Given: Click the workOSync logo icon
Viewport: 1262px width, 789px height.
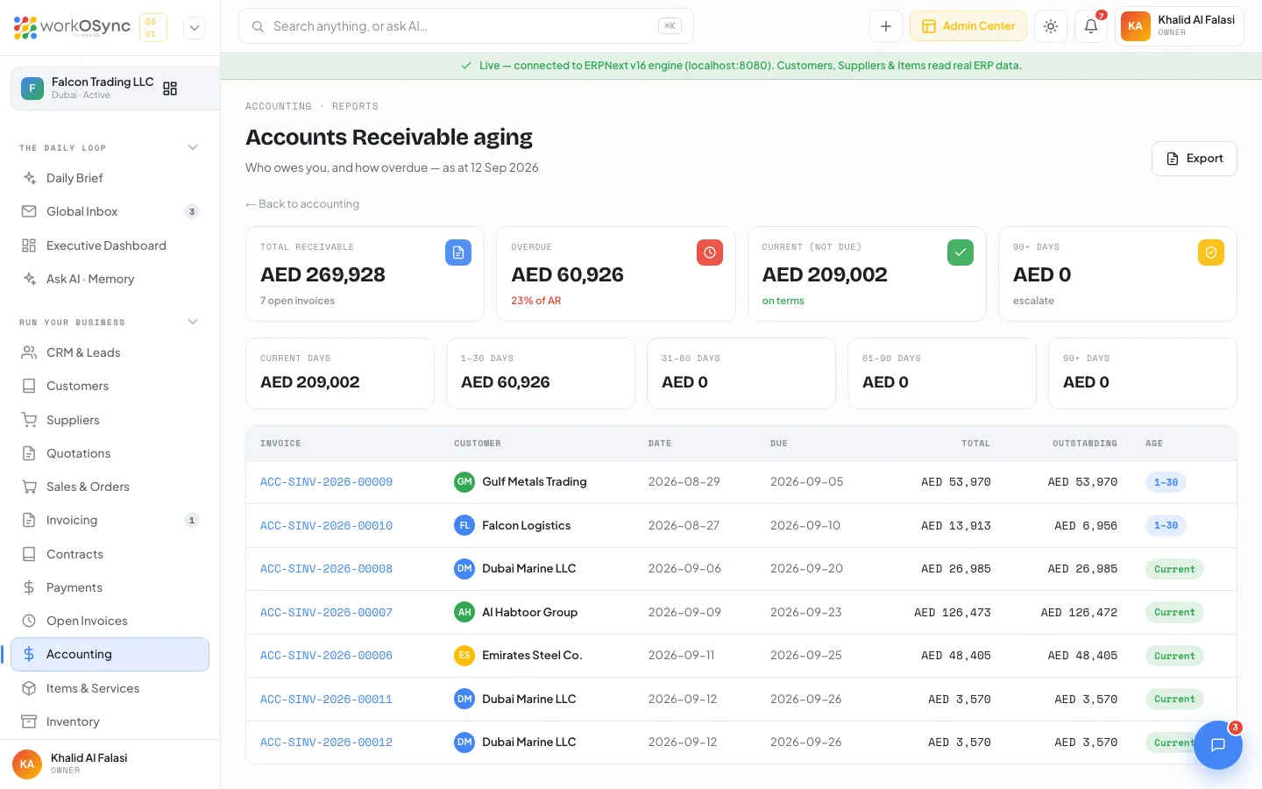Looking at the screenshot, I should point(25,27).
